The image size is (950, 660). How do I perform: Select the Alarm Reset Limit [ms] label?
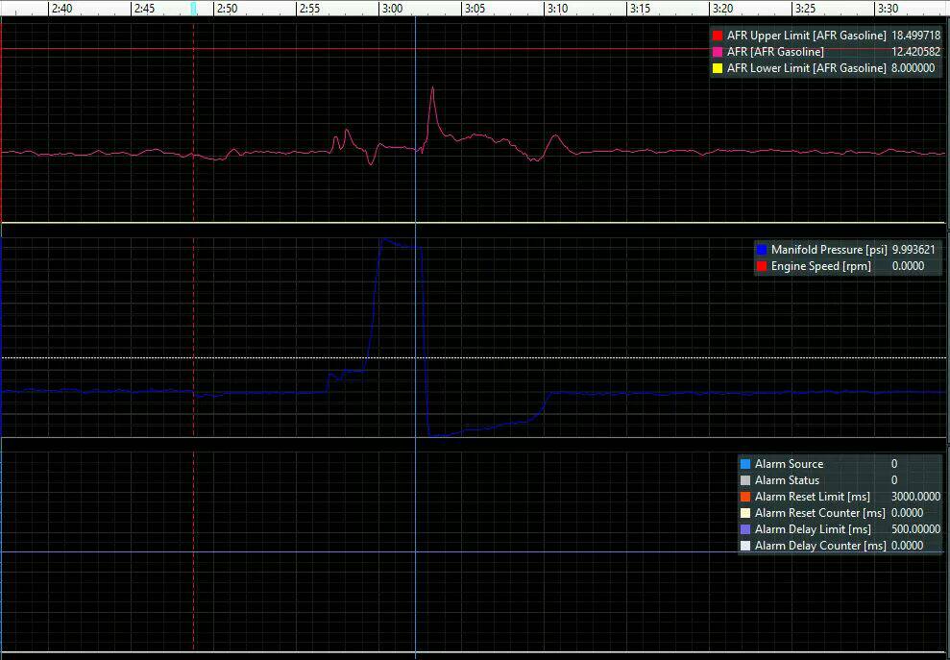(813, 497)
